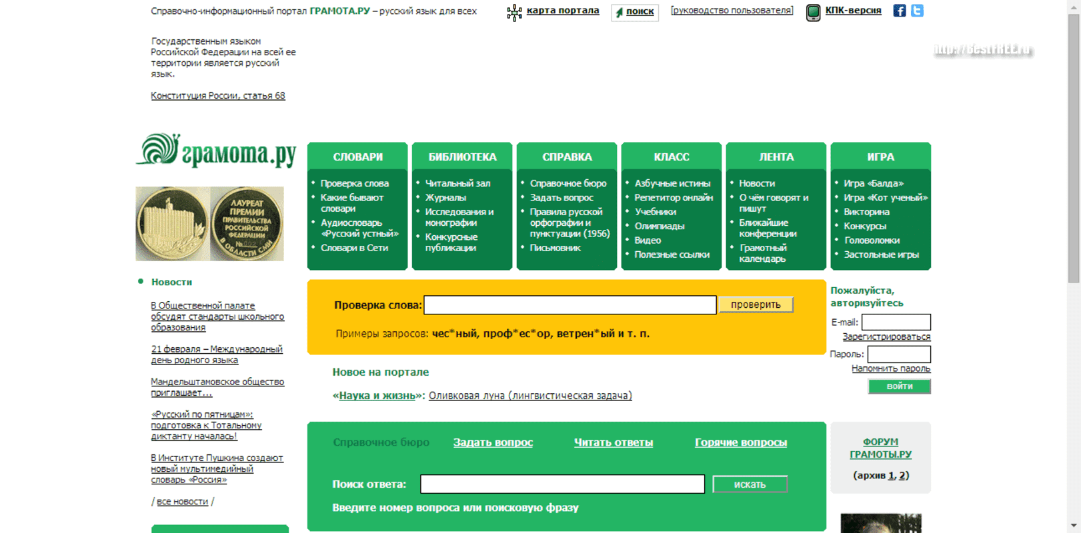Open Письмовник
Viewport: 1081px width, 533px height.
(x=555, y=248)
